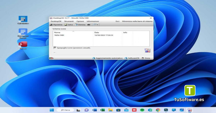Open the red envelope mail icon on the taskbar
Viewport: 216px width, 113px height.
click(x=134, y=110)
